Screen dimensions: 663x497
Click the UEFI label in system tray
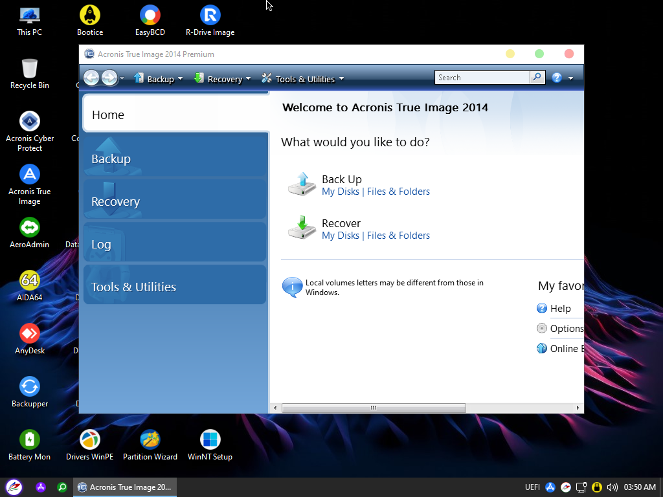(532, 487)
